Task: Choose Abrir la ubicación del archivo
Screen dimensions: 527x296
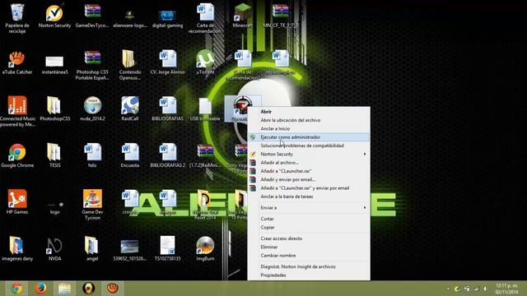Action: pos(309,120)
